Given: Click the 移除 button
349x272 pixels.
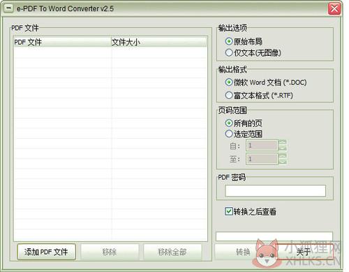Looking at the screenshot, I should coord(110,252).
